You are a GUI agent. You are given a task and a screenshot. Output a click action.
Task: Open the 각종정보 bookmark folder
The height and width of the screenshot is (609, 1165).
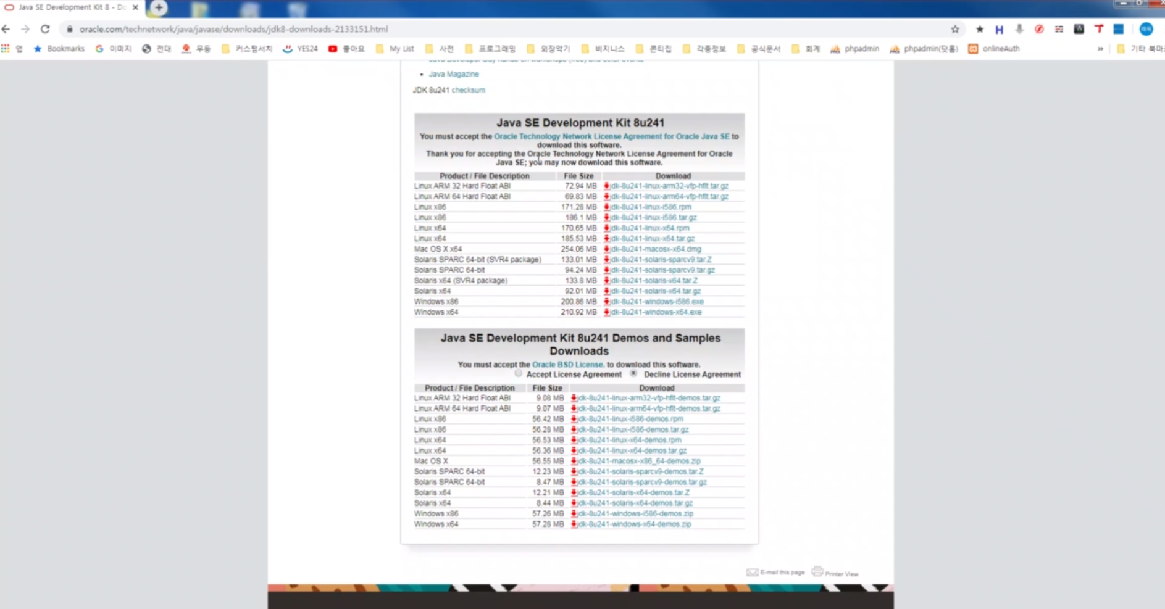704,49
